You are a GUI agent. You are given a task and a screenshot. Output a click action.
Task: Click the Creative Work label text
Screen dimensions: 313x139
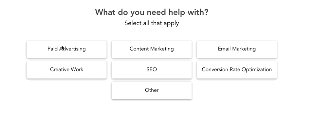[66, 69]
